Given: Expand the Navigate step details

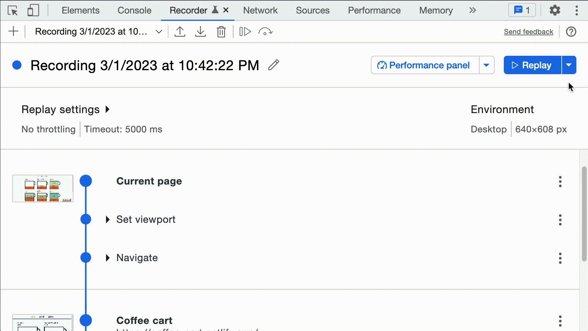Looking at the screenshot, I should click(x=107, y=257).
